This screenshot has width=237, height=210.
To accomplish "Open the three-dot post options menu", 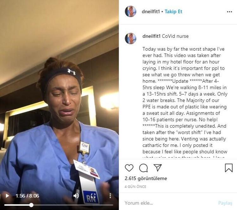I will click(229, 12).
